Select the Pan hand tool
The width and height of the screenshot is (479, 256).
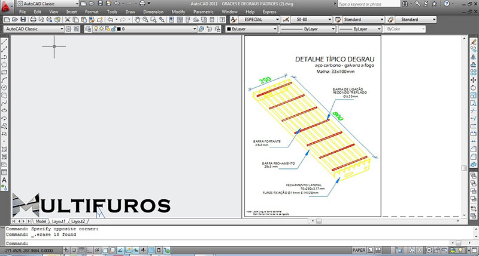tap(138, 20)
